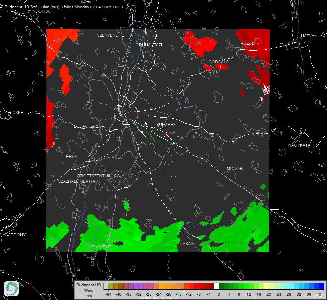Select the positive 28 legend scale value

[289, 294]
